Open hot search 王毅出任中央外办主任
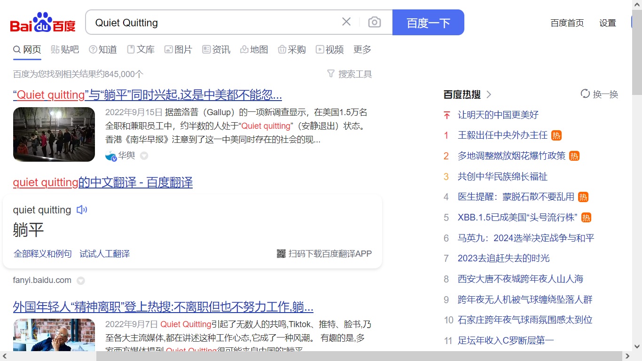This screenshot has height=361, width=642. click(503, 135)
